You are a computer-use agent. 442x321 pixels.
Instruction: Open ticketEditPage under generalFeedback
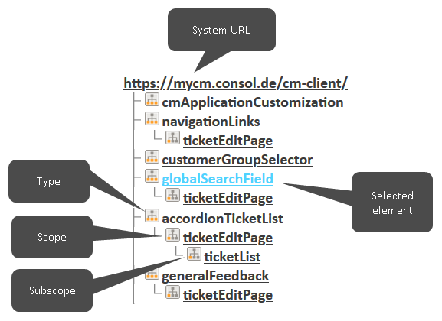coord(228,295)
